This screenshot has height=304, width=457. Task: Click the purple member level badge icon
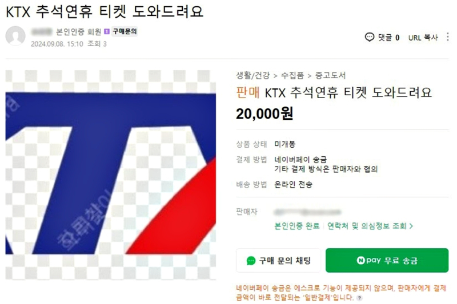(107, 31)
